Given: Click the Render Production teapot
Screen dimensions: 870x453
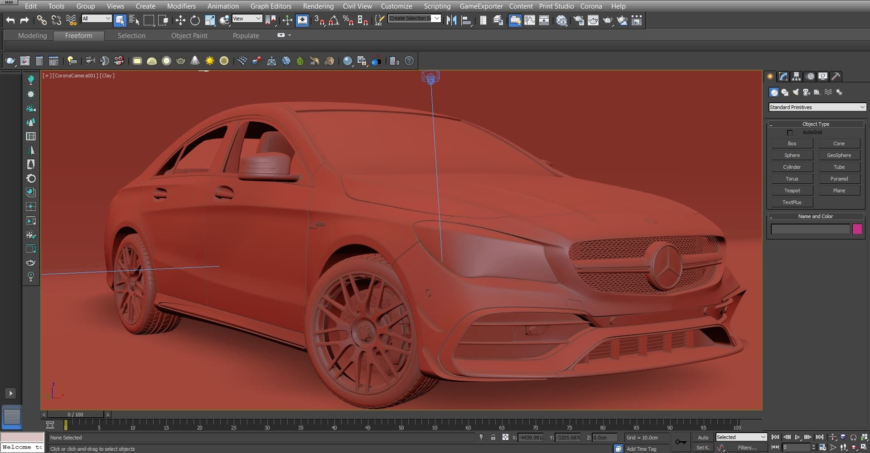Looking at the screenshot, I should point(608,20).
